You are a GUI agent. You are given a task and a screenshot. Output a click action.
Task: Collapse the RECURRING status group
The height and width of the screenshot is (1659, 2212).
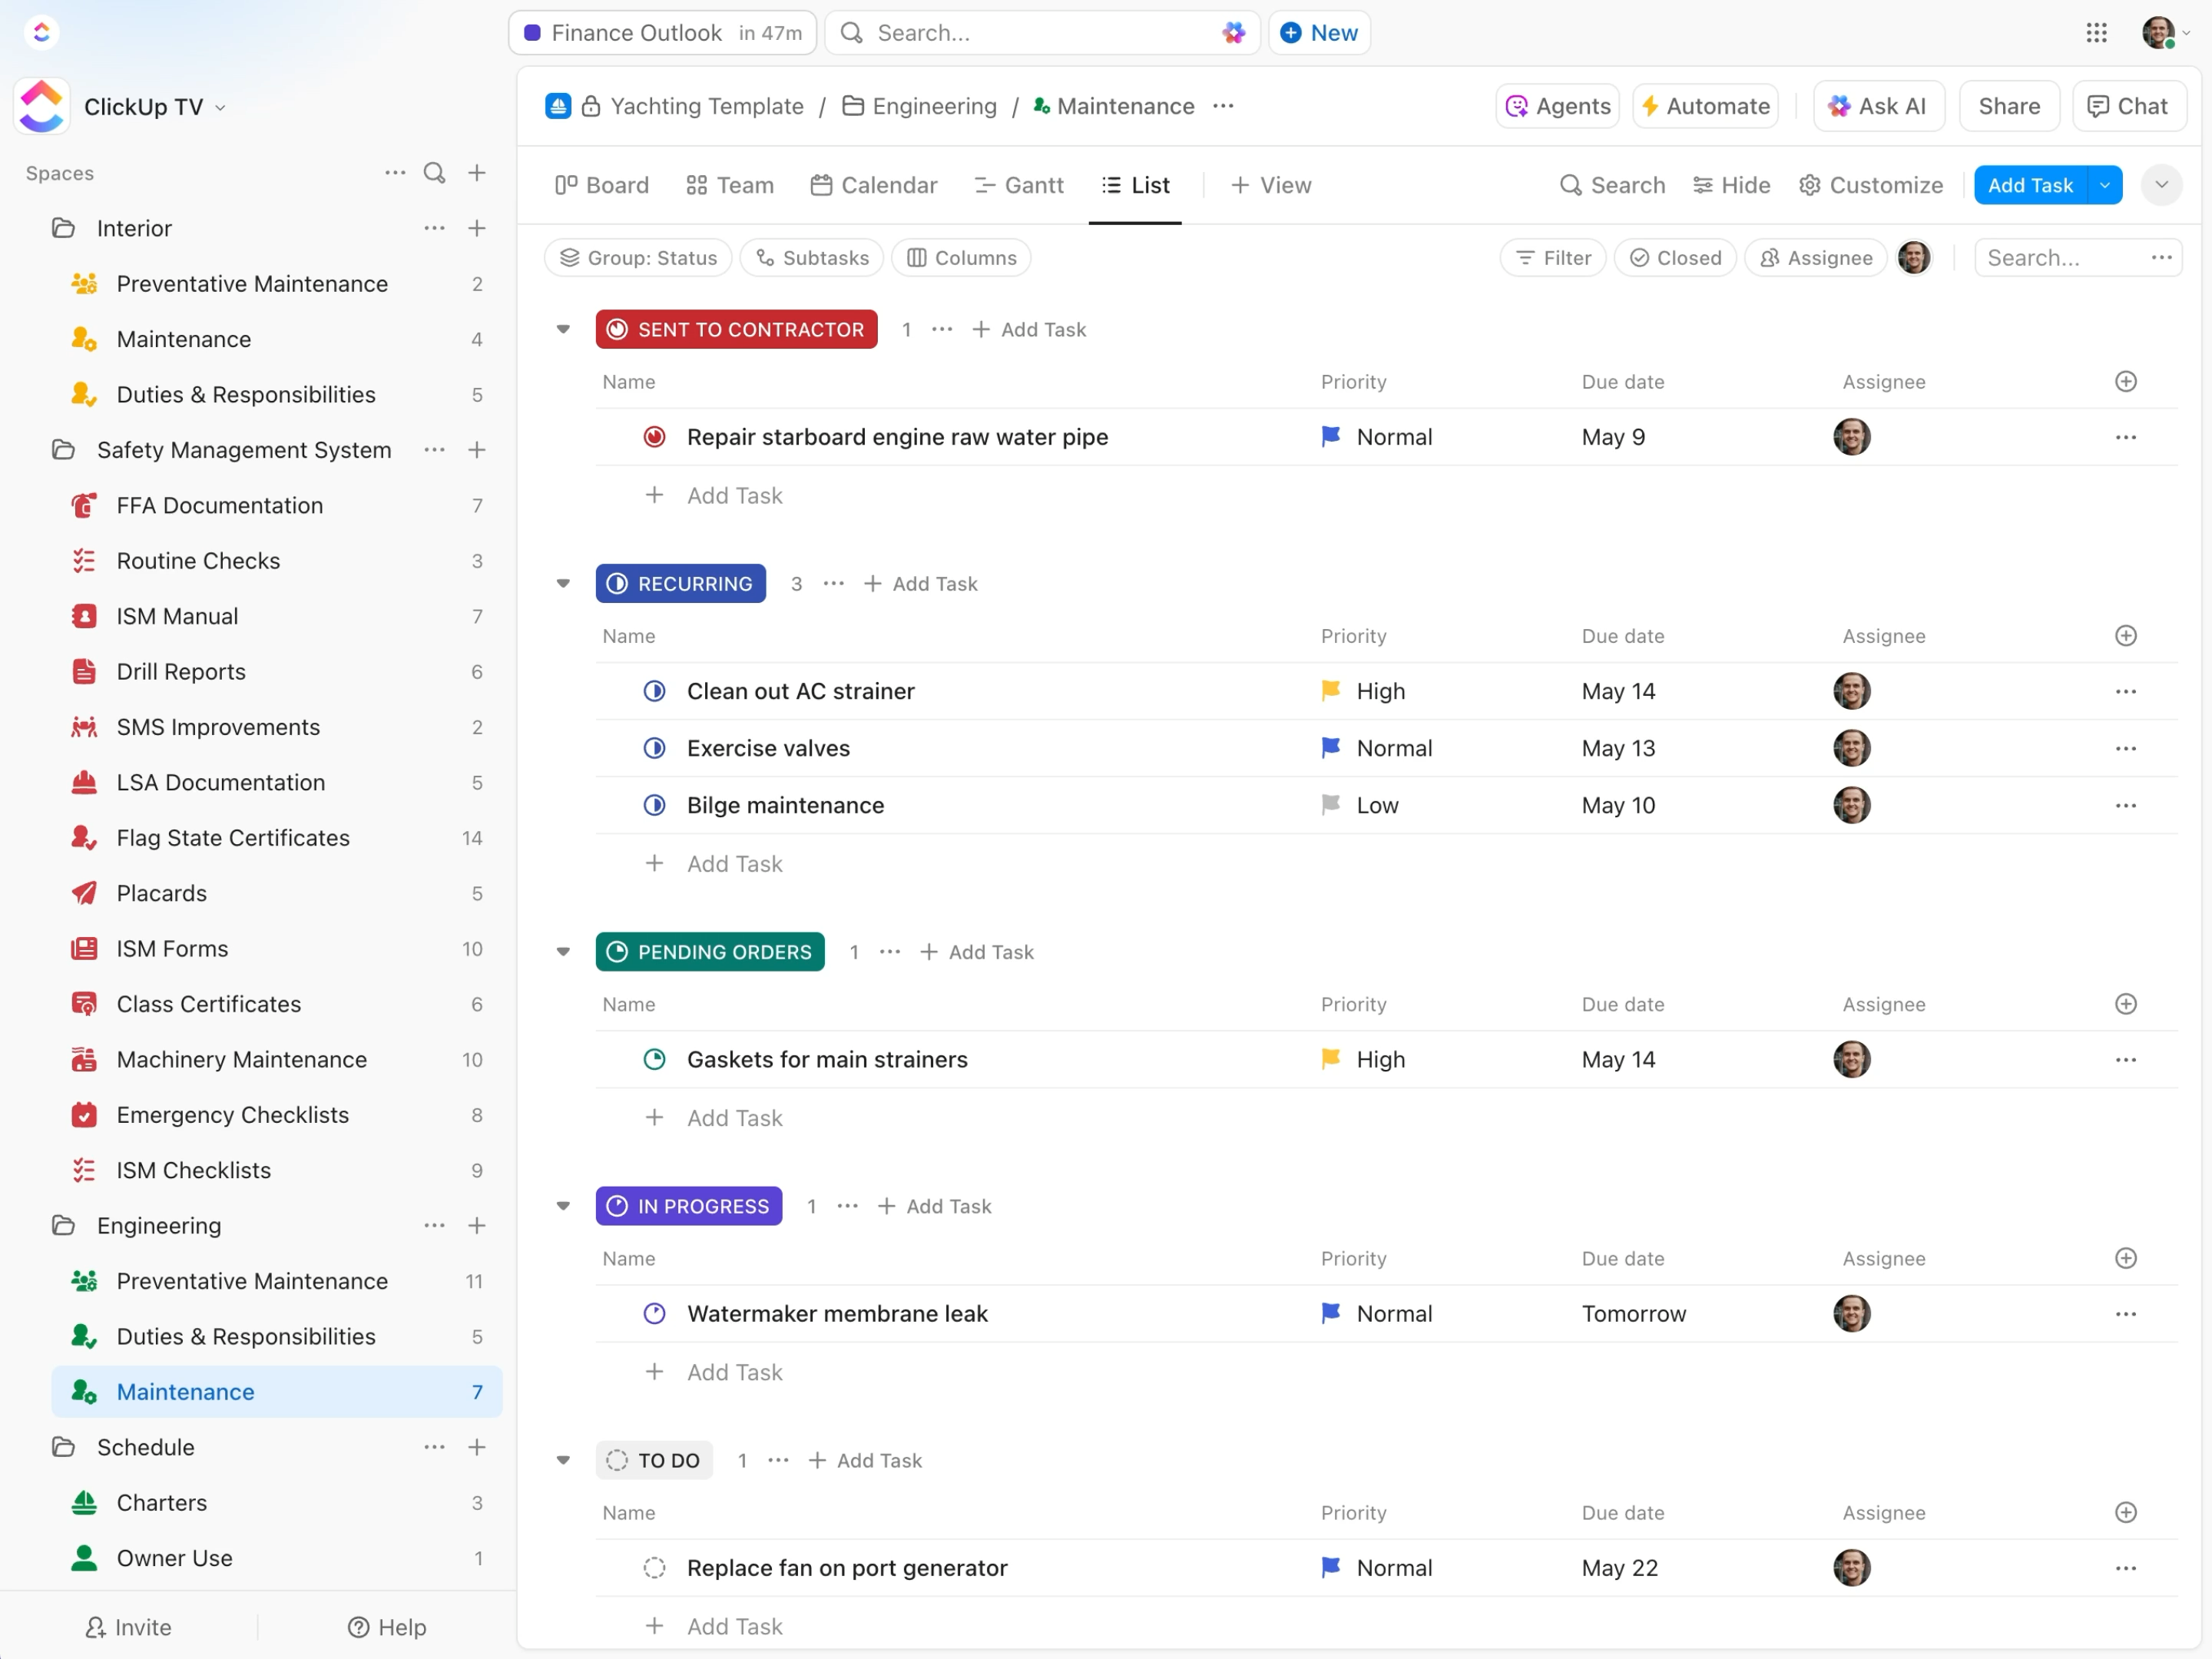click(x=563, y=584)
